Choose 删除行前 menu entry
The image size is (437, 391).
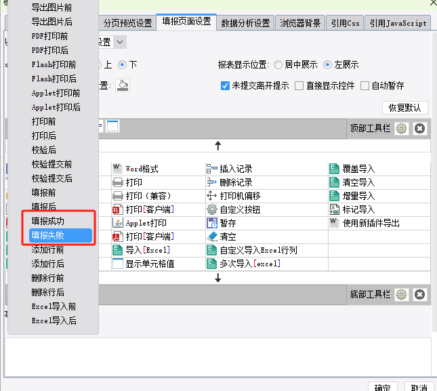point(47,278)
